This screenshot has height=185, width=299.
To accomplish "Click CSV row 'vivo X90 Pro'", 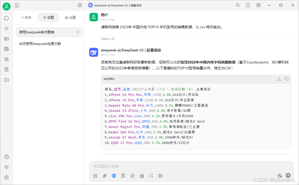I will click(x=149, y=116).
